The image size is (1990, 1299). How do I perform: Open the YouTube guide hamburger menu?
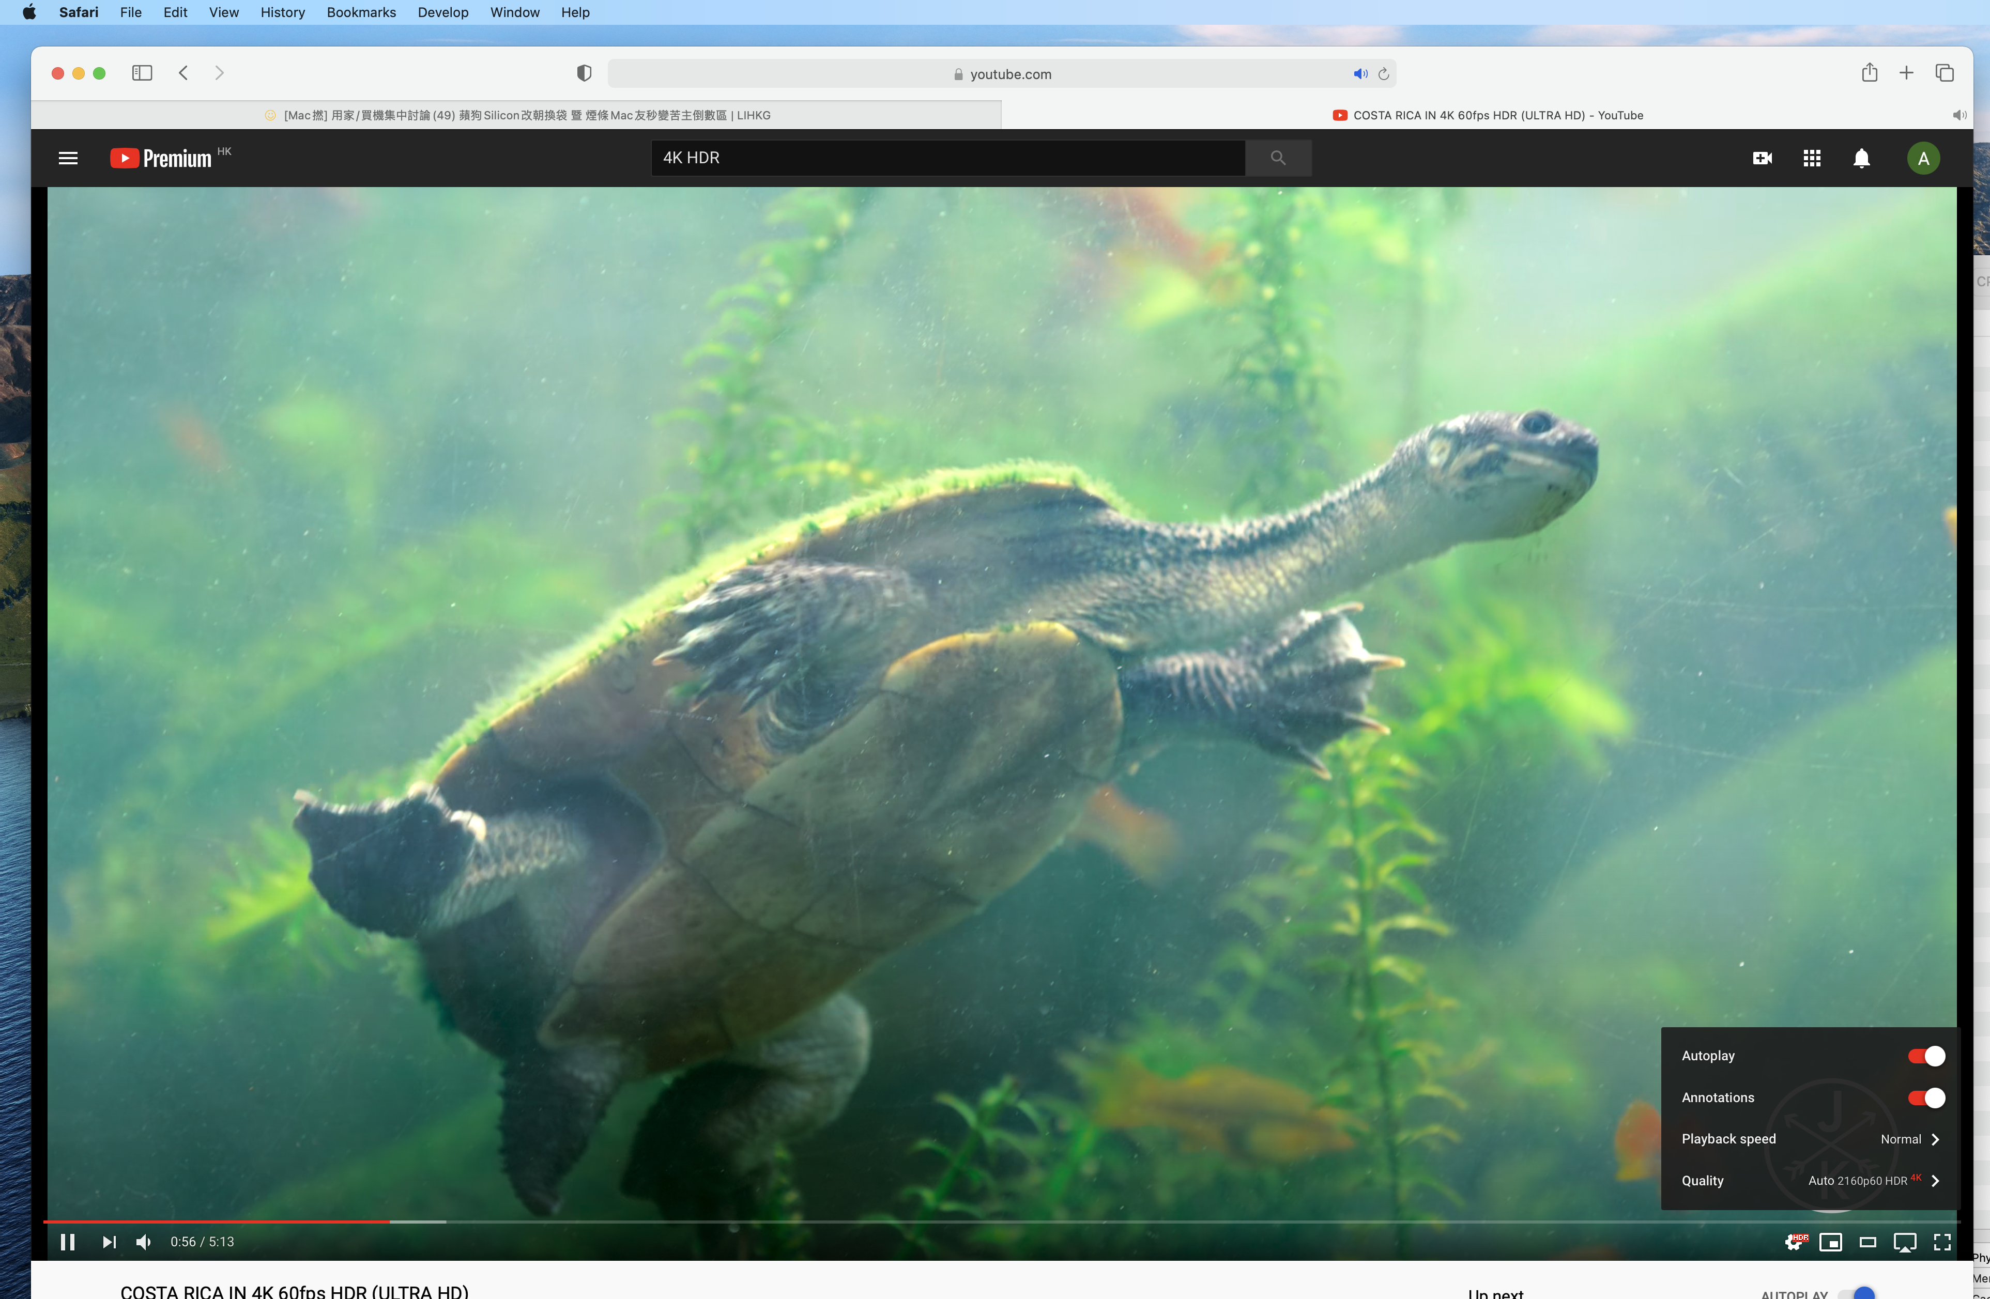[69, 158]
